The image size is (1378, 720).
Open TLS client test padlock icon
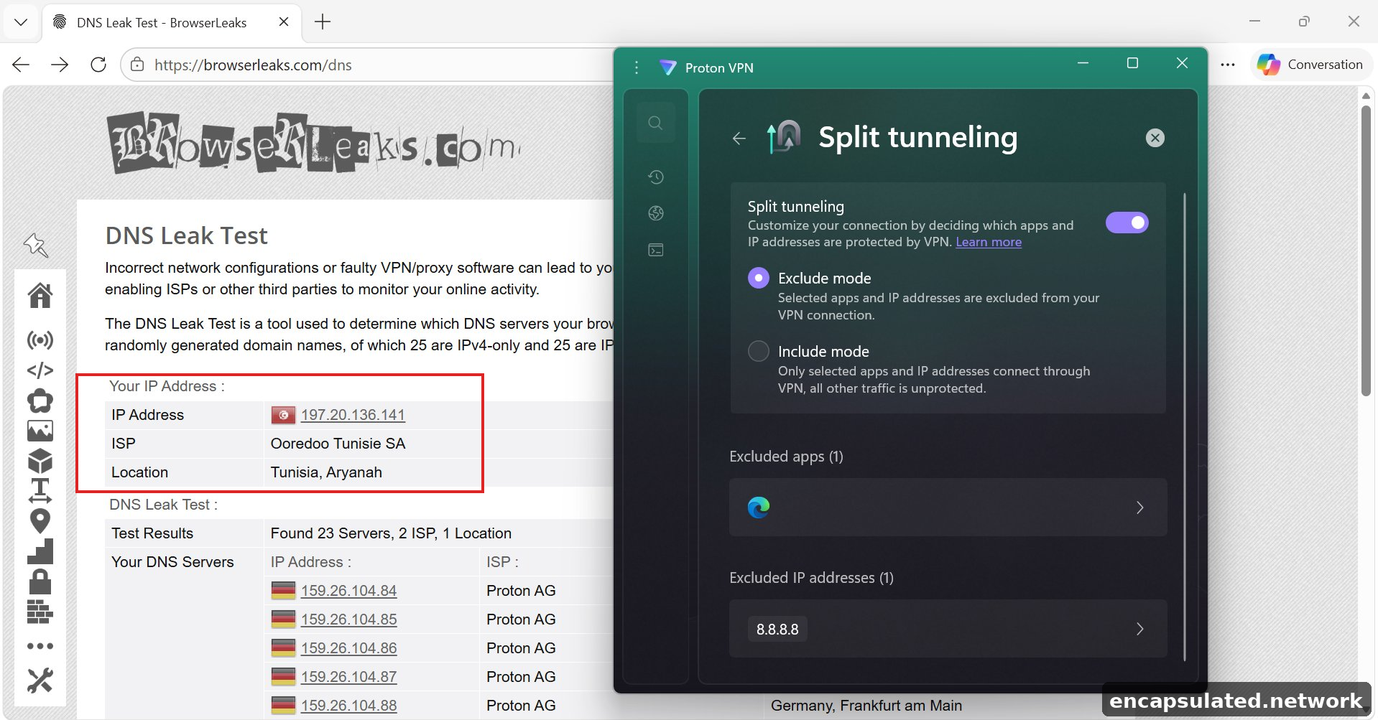[40, 581]
